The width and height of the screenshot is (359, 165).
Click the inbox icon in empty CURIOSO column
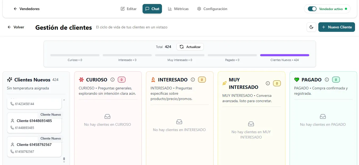[107, 116]
